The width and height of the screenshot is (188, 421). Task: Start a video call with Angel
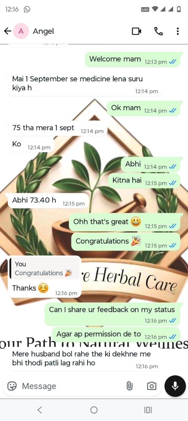point(137,31)
